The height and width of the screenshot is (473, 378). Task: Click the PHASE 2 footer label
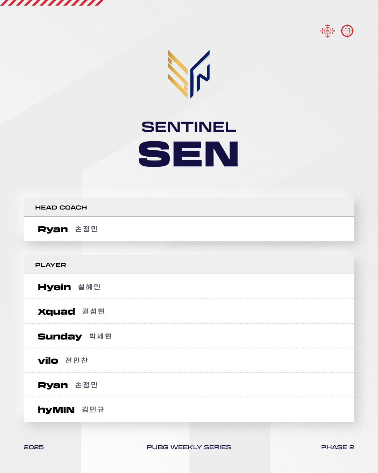337,447
